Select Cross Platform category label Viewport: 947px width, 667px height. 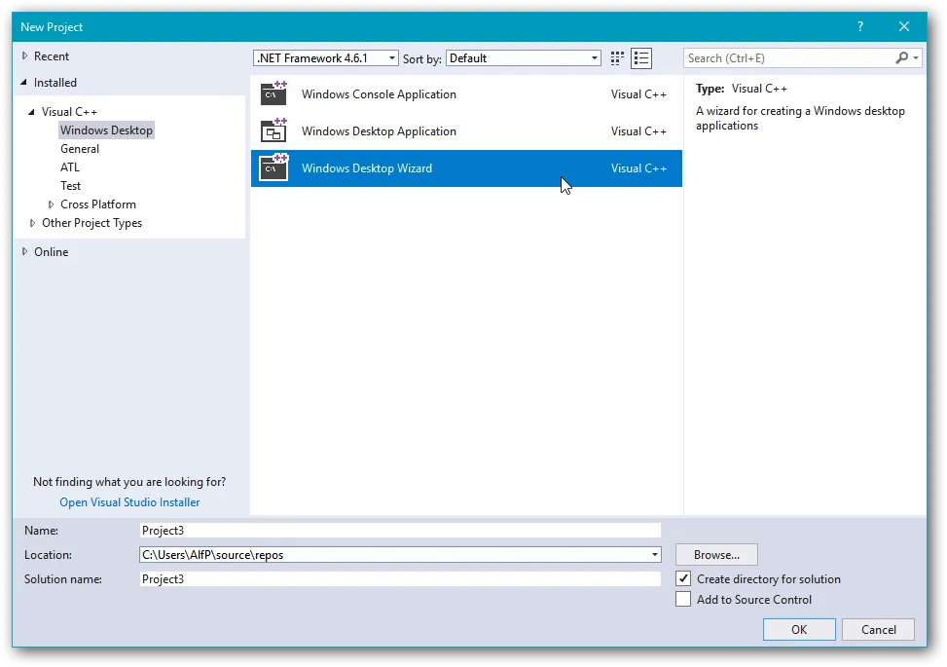point(98,204)
